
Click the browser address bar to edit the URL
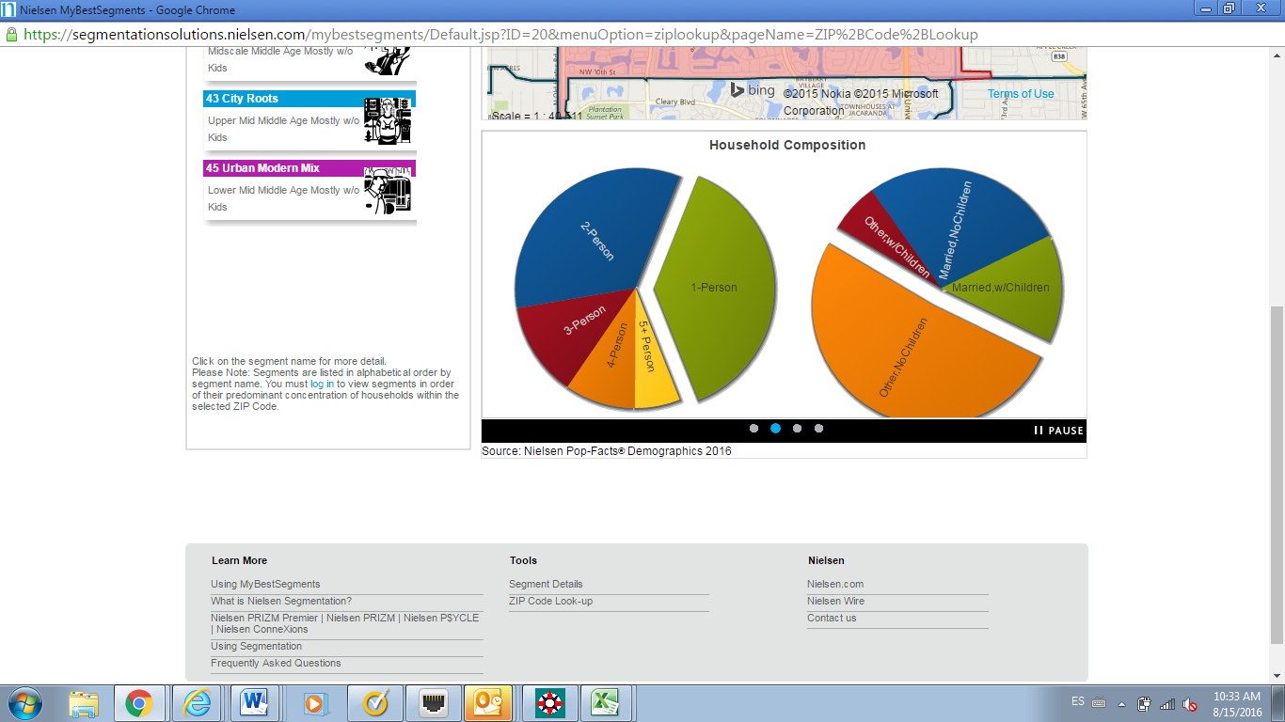[376, 34]
